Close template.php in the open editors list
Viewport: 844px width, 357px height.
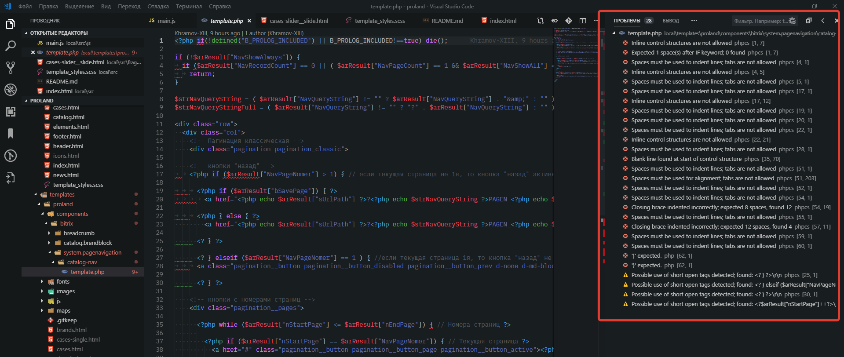coord(33,53)
